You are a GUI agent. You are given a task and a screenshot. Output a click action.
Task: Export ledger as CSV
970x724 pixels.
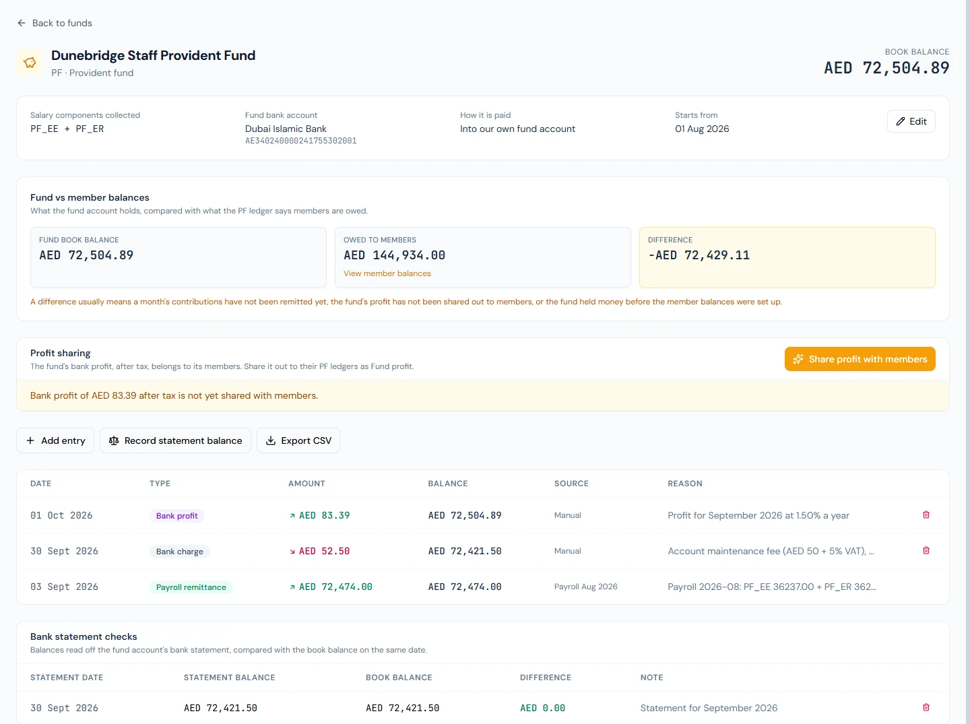[x=298, y=440]
